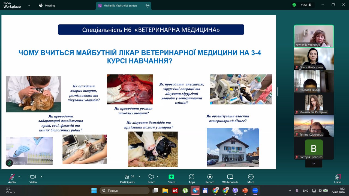Expand audio options arrow beside Audio
349x196 pixels.
[x=19, y=177]
